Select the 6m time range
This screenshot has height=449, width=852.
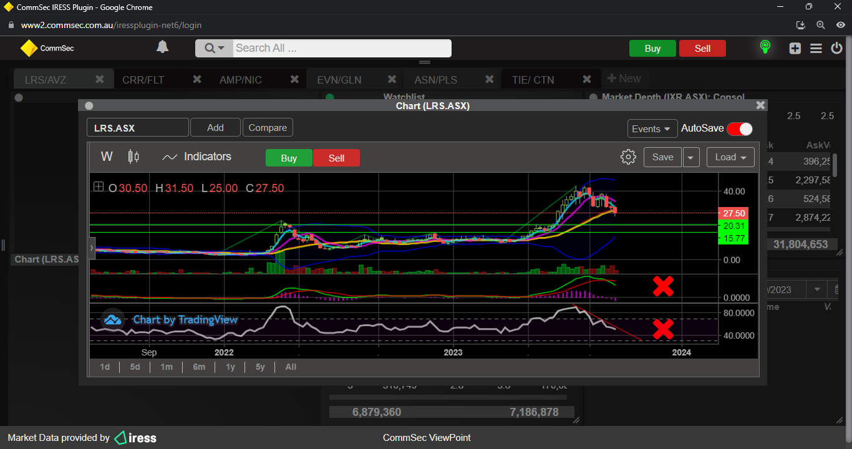(x=199, y=367)
